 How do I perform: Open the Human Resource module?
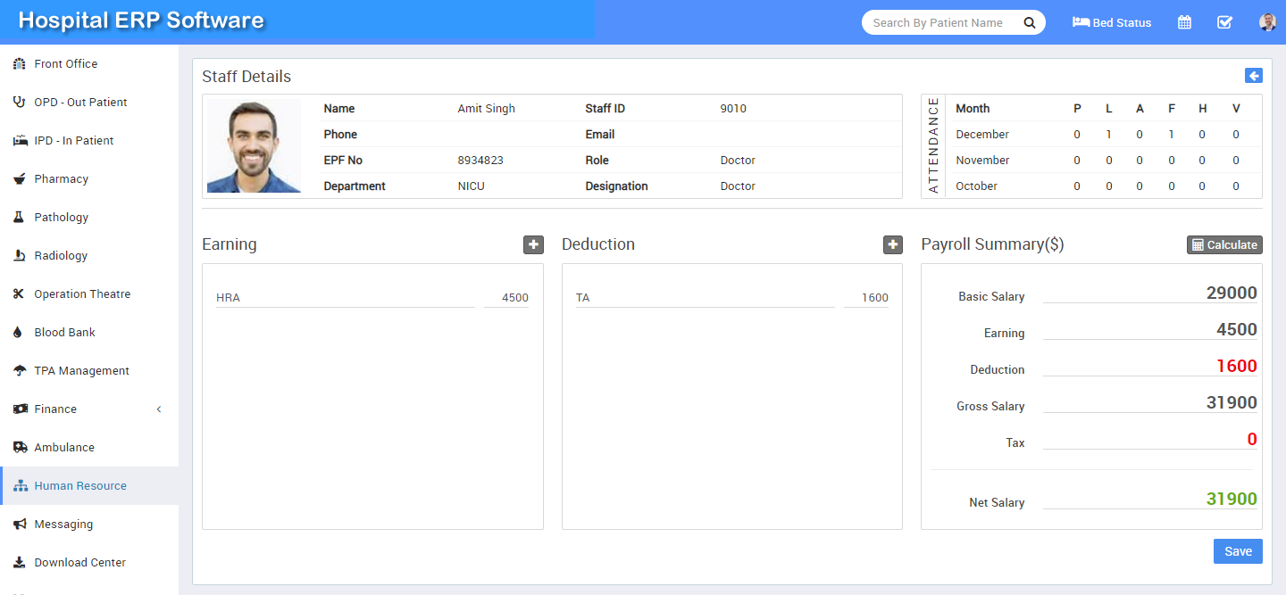coord(80,486)
